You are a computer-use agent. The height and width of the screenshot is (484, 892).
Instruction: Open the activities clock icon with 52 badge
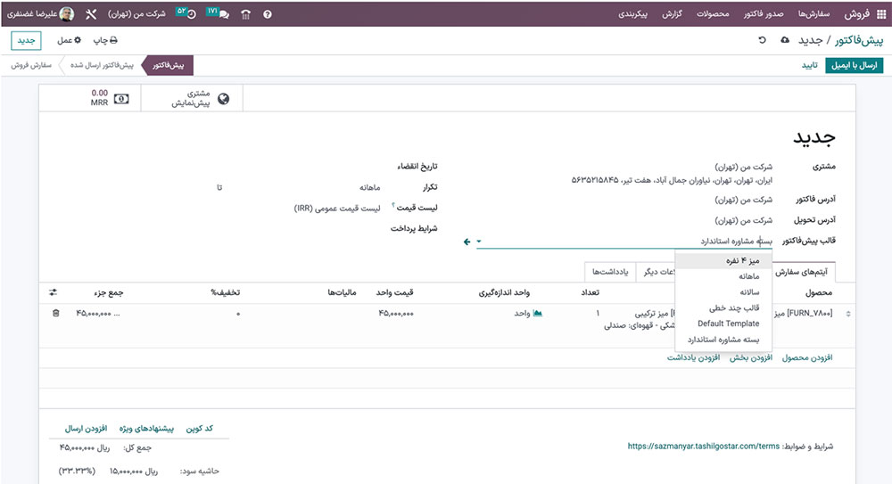[x=189, y=14]
